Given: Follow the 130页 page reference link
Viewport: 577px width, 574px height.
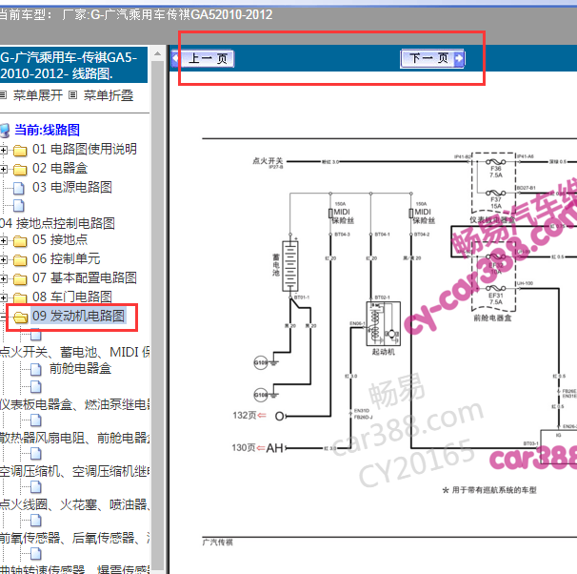Looking at the screenshot, I should [x=249, y=447].
